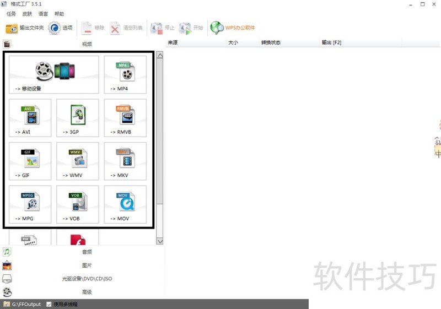Open the 输出文件夹 output folder
Viewport: 441px width, 309px height.
25,28
